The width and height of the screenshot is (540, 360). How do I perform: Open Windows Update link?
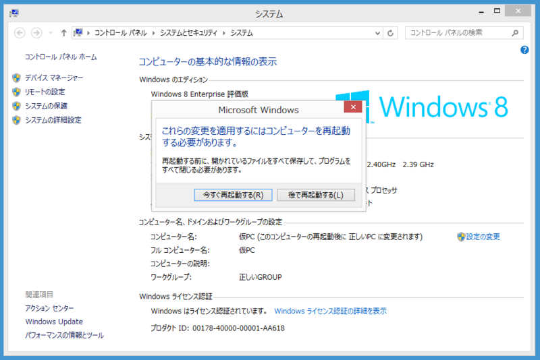click(x=54, y=322)
